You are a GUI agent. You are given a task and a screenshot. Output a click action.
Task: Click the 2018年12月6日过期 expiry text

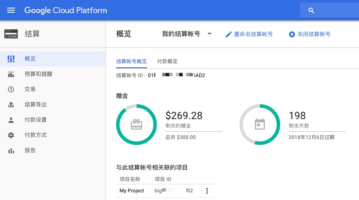tap(312, 137)
